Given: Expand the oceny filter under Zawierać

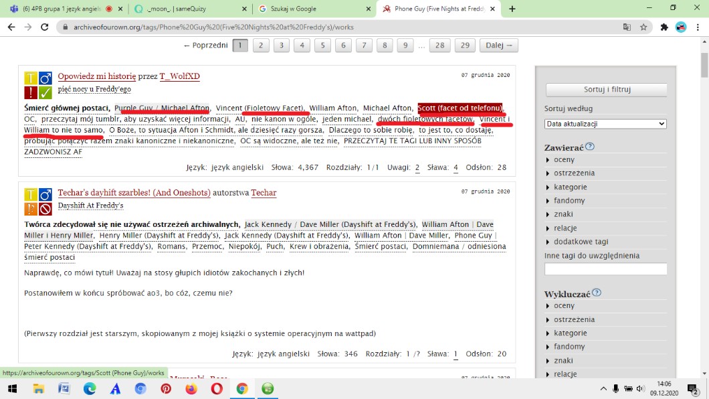Looking at the screenshot, I should (564, 159).
